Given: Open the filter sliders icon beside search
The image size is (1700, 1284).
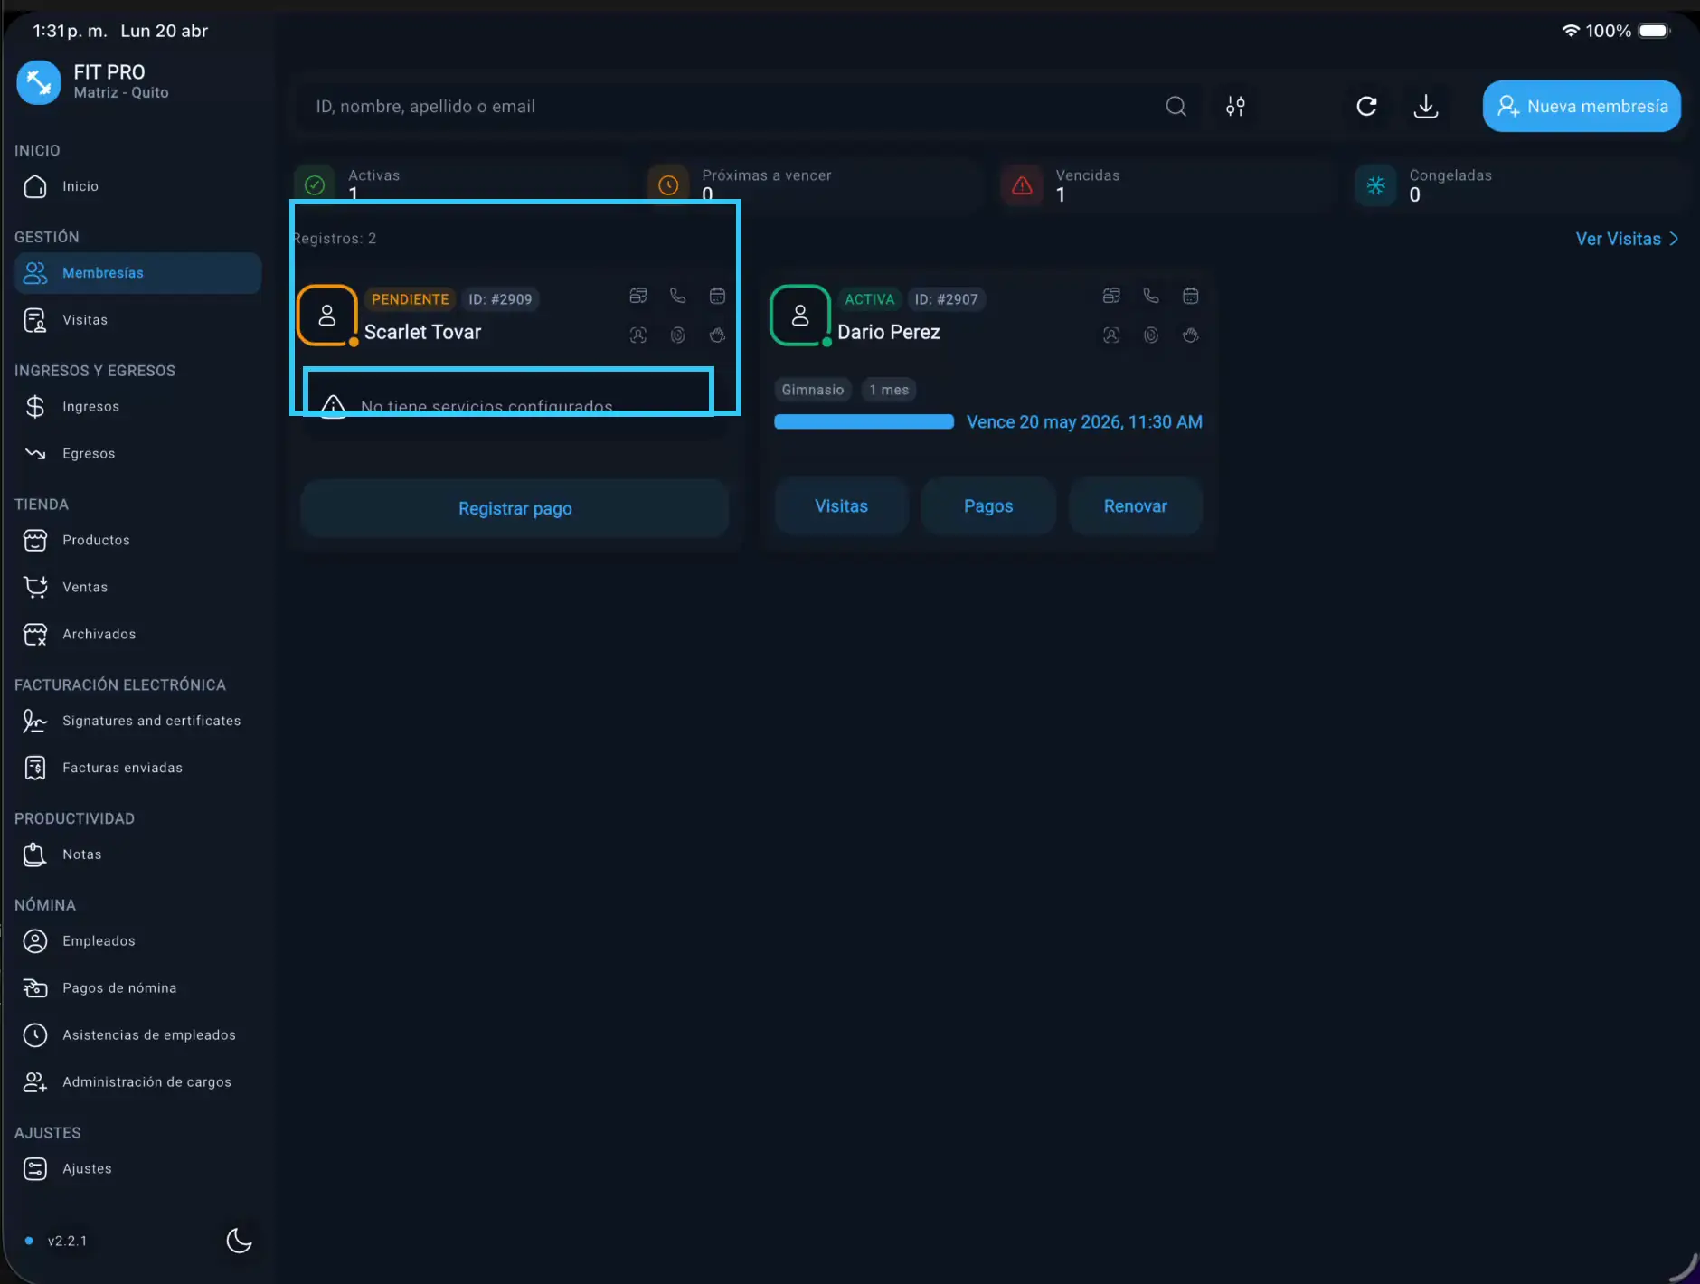Looking at the screenshot, I should (1235, 107).
